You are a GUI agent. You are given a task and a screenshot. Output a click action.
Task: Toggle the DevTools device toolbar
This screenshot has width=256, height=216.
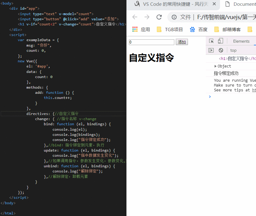coord(220,41)
